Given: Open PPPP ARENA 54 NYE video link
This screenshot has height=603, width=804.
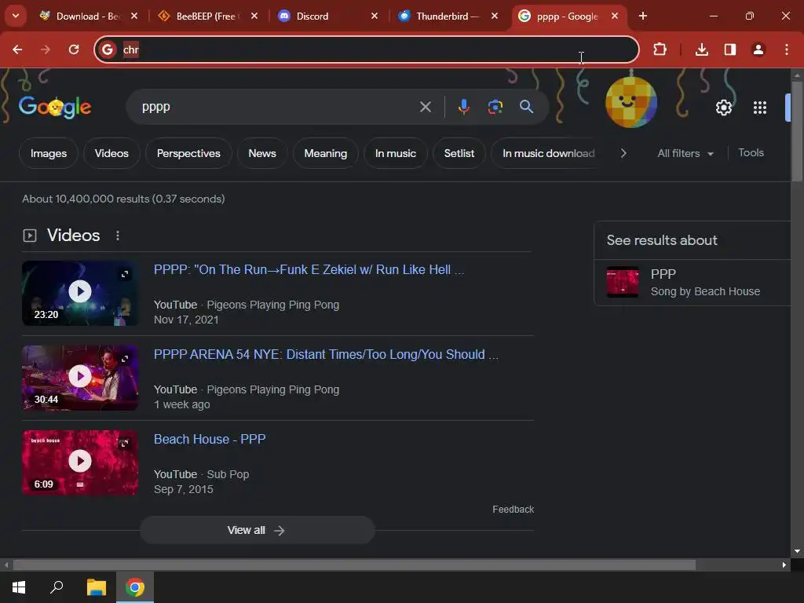Looking at the screenshot, I should tap(326, 354).
